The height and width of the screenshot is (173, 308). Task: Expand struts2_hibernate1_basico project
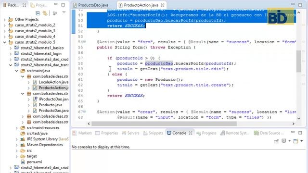(x=11, y=48)
